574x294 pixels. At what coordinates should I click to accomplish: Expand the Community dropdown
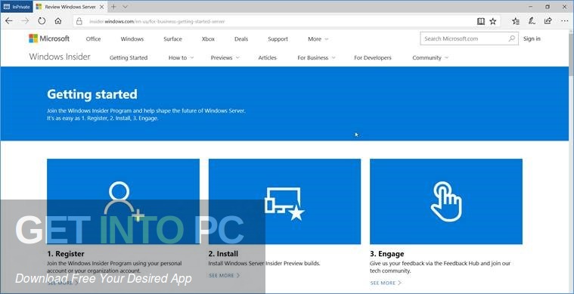click(430, 57)
